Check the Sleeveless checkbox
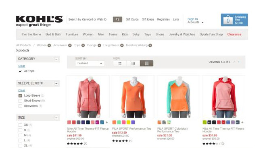This screenshot has width=263, height=161. click(20, 106)
